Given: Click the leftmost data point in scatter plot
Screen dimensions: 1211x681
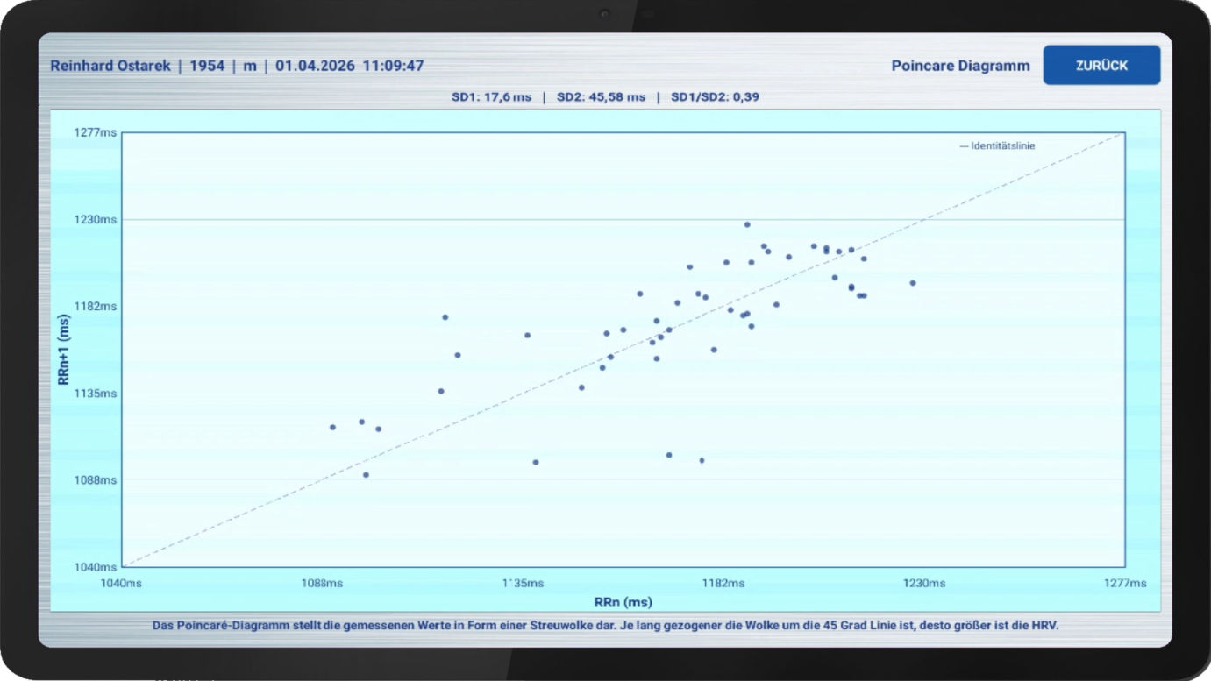Looking at the screenshot, I should tap(332, 427).
